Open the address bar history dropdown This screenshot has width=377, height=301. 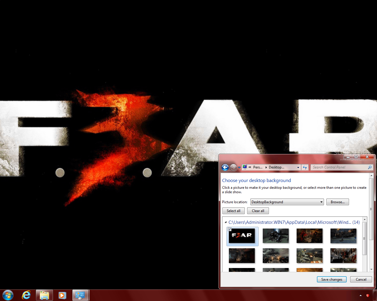(298, 167)
